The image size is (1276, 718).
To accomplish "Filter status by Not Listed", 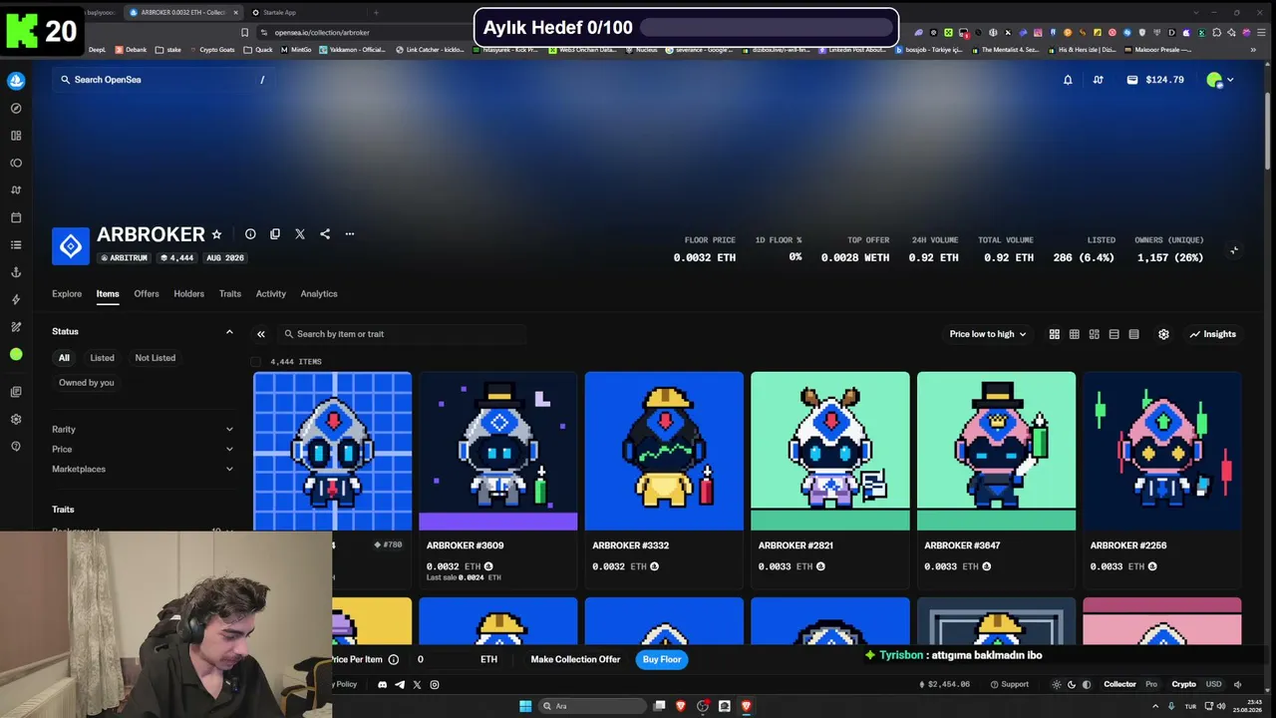I will (x=156, y=358).
